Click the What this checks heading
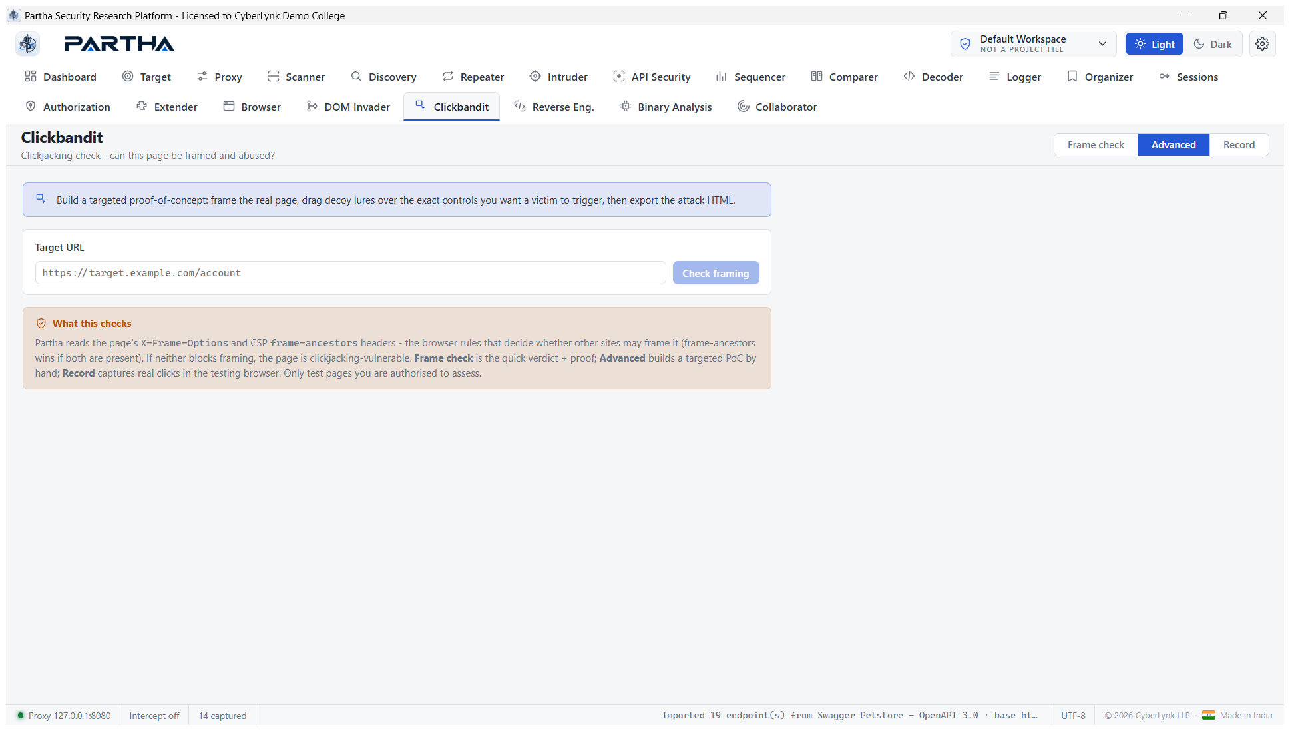The width and height of the screenshot is (1290, 731). click(x=92, y=324)
